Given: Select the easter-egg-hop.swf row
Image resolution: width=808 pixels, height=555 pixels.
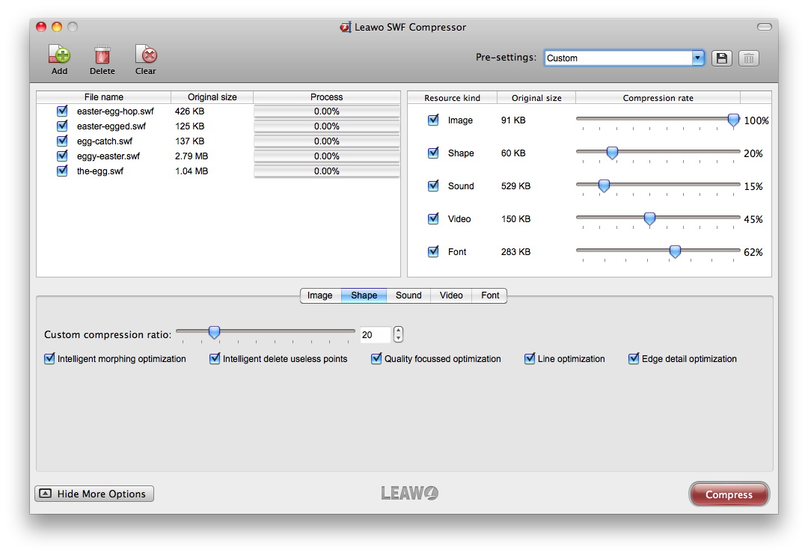Looking at the screenshot, I should [218, 111].
